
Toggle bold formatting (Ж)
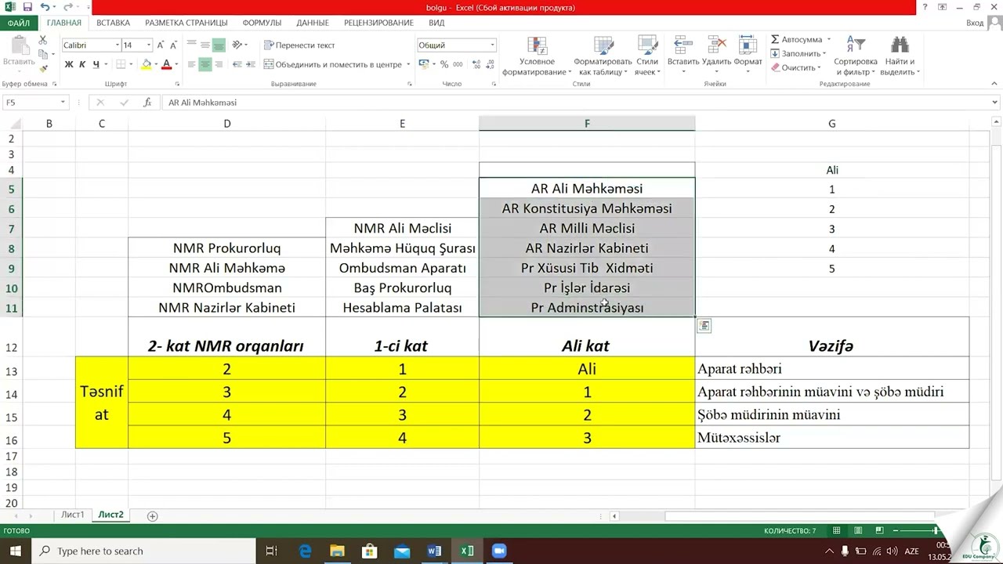pos(69,64)
